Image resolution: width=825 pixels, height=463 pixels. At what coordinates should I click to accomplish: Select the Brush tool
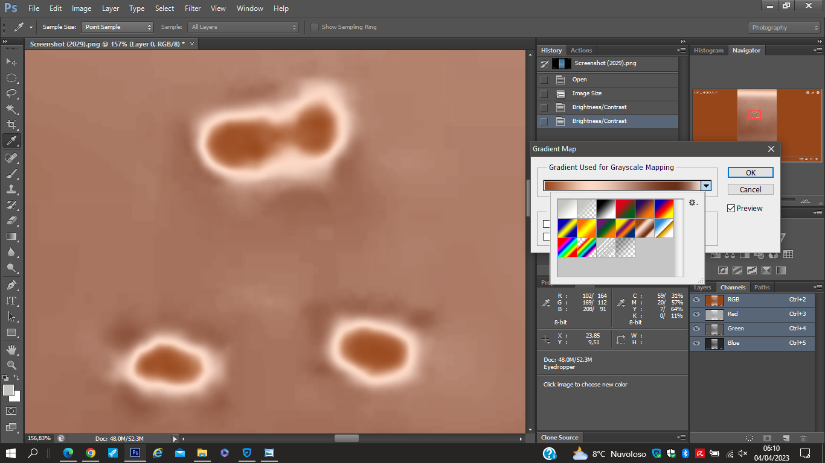tap(11, 174)
